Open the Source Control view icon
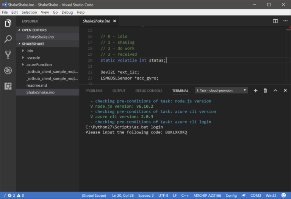Viewport: 291px width, 199px height. tap(8, 55)
